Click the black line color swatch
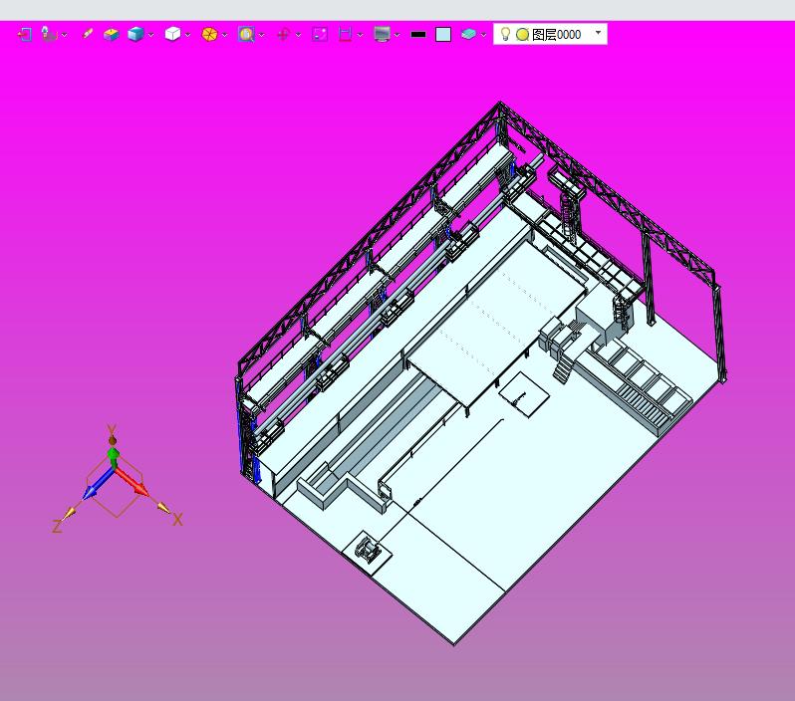This screenshot has height=701, width=795. coord(418,35)
